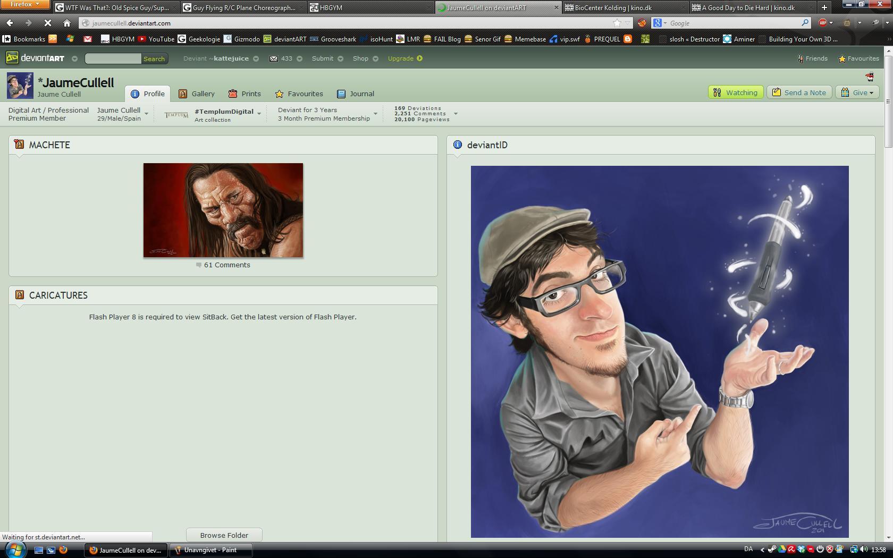This screenshot has width=893, height=558.
Task: Open the Prints tab
Action: tap(245, 94)
